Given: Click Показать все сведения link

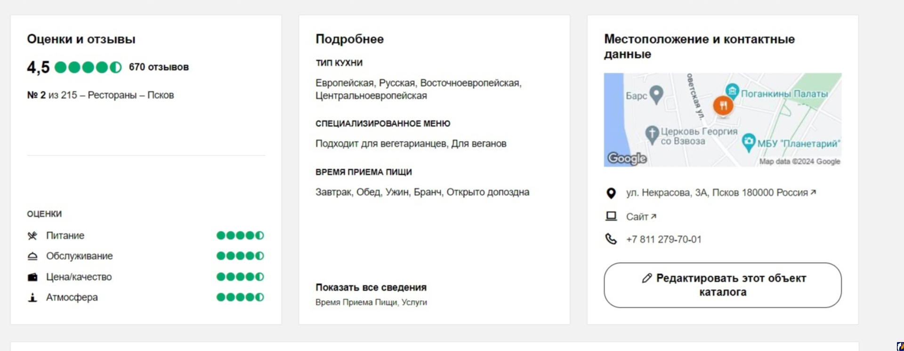Looking at the screenshot, I should (371, 287).
